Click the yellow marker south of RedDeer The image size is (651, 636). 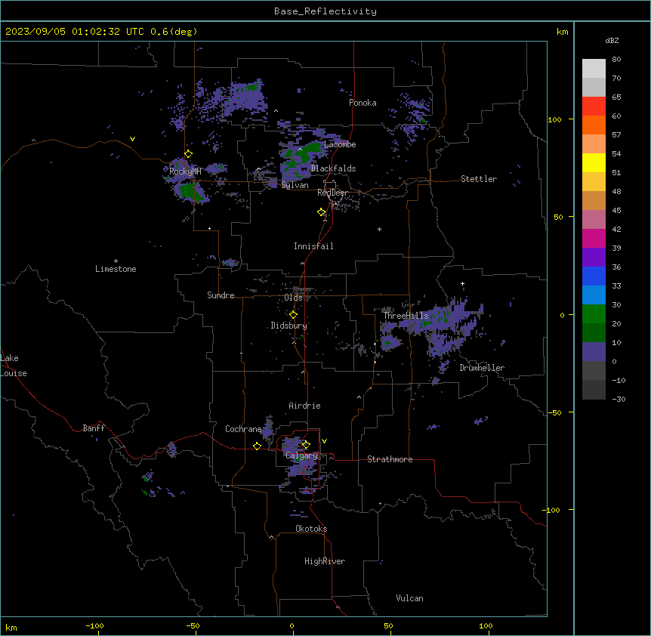click(322, 212)
